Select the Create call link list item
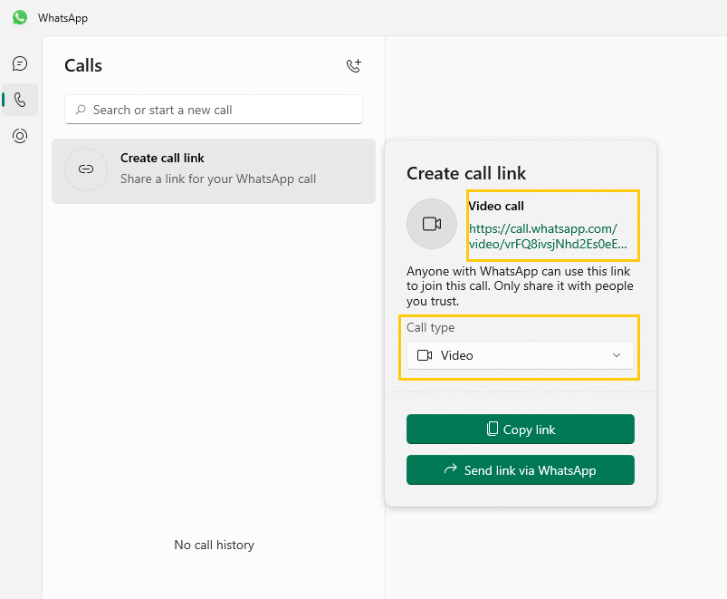The height and width of the screenshot is (599, 727). click(x=214, y=170)
